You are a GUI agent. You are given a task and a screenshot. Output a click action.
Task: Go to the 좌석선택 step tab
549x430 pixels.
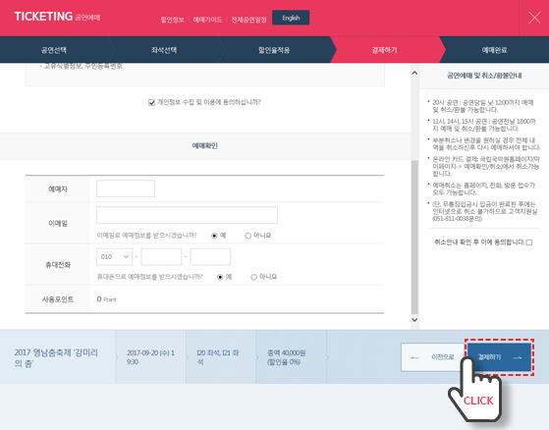164,50
